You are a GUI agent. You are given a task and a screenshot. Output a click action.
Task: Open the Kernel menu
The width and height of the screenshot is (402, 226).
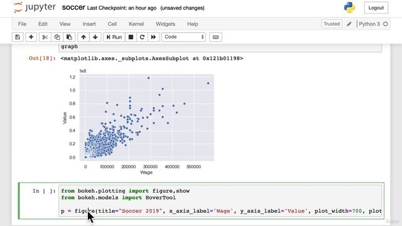click(136, 24)
